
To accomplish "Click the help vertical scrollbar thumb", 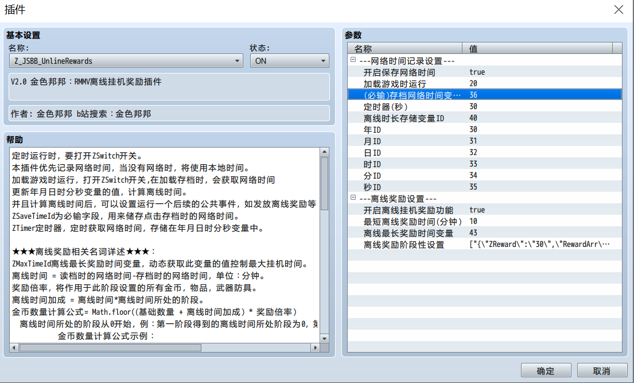I will (324, 183).
